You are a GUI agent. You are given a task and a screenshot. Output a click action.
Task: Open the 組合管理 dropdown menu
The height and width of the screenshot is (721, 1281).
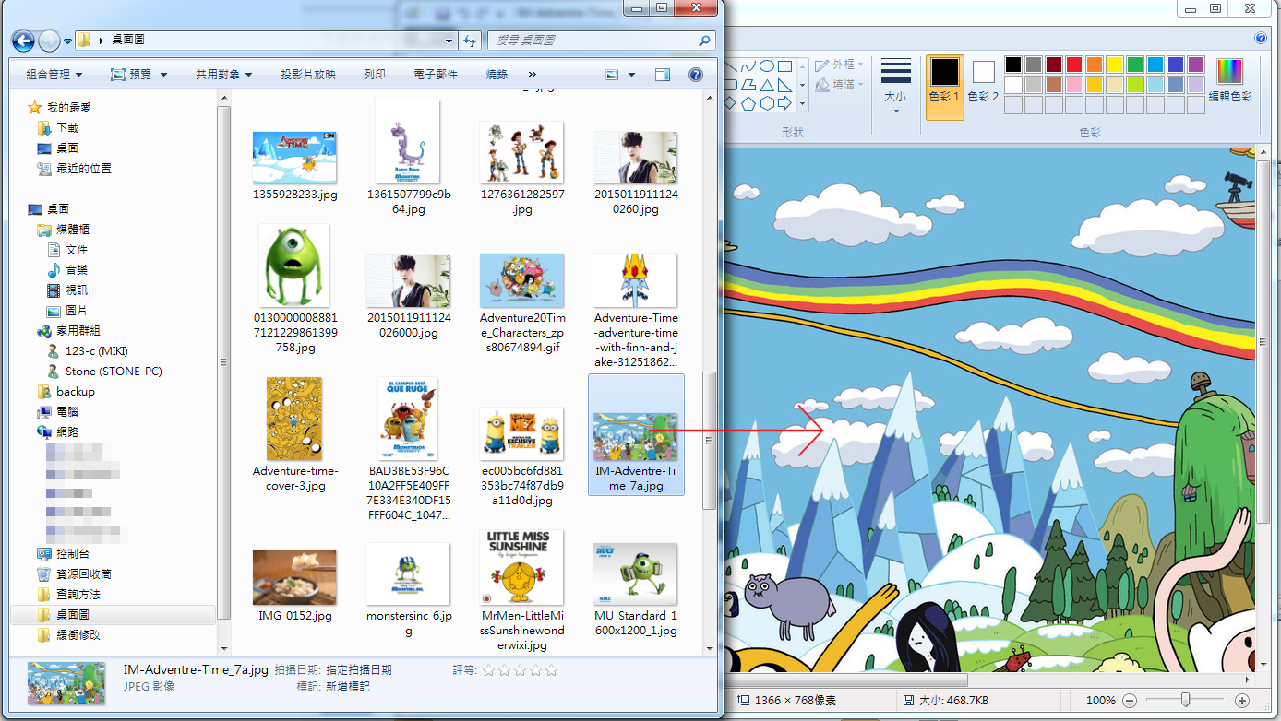[54, 75]
